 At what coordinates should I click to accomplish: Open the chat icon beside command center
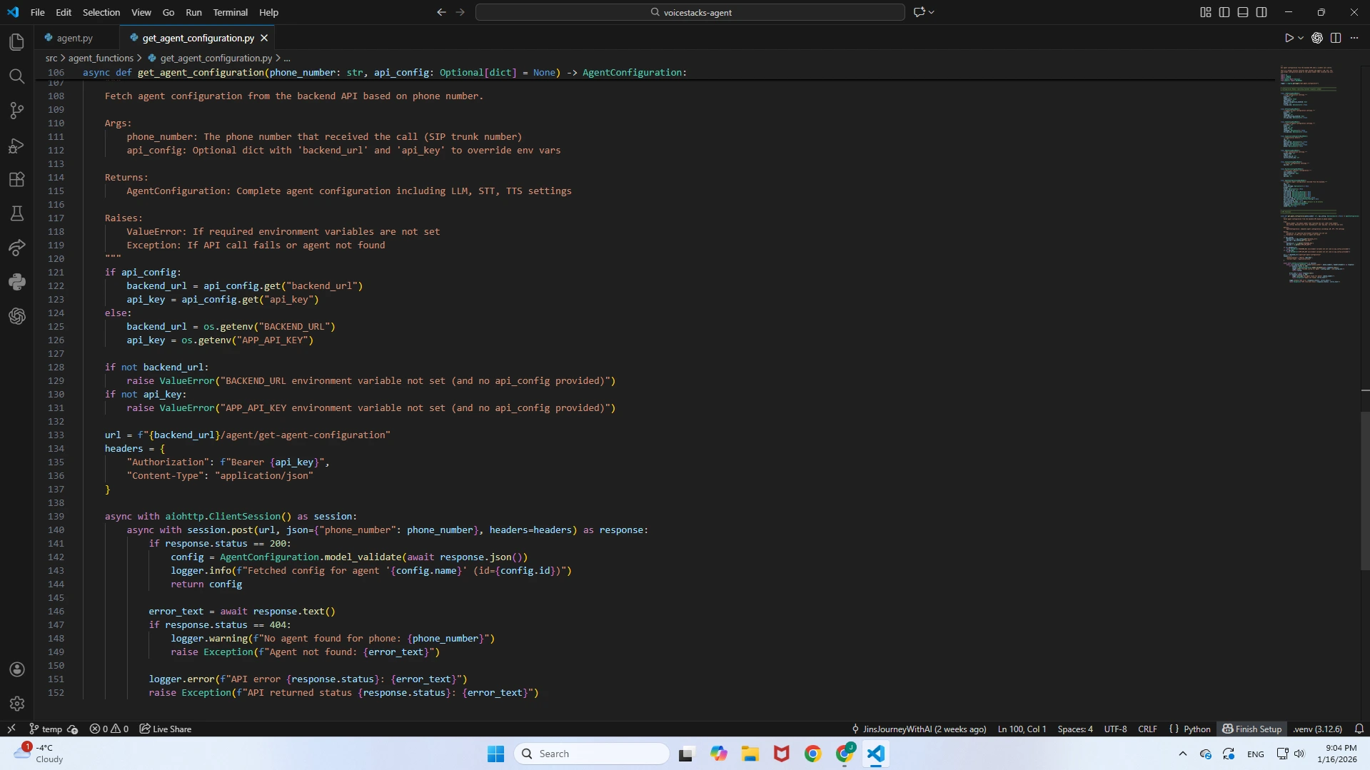[920, 12]
